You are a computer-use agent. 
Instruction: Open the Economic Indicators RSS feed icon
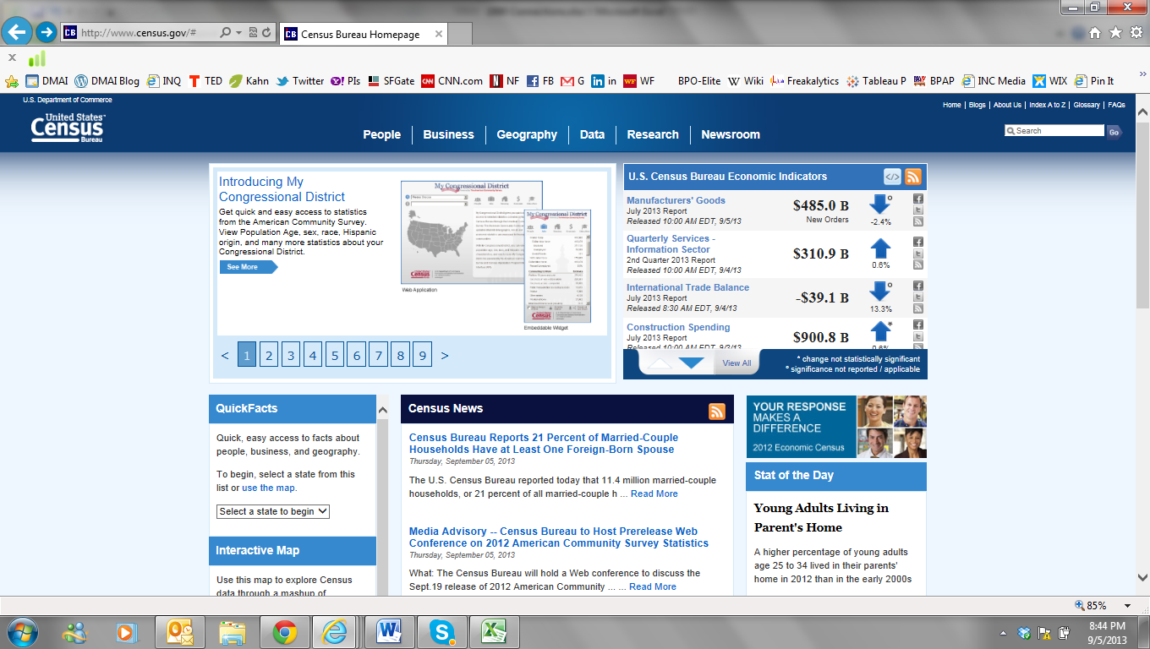pos(912,177)
